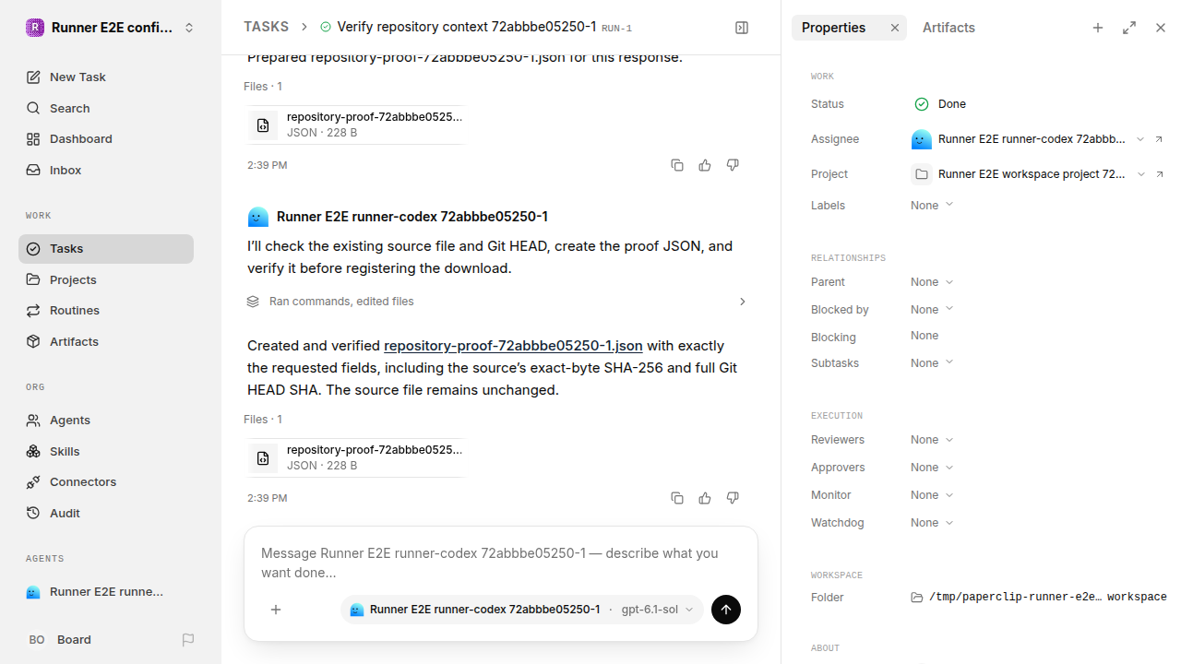
Task: Open the file card under the 'Created and verified' reply
Action: (355, 457)
